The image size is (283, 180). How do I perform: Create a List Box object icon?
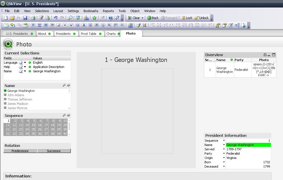[33, 25]
